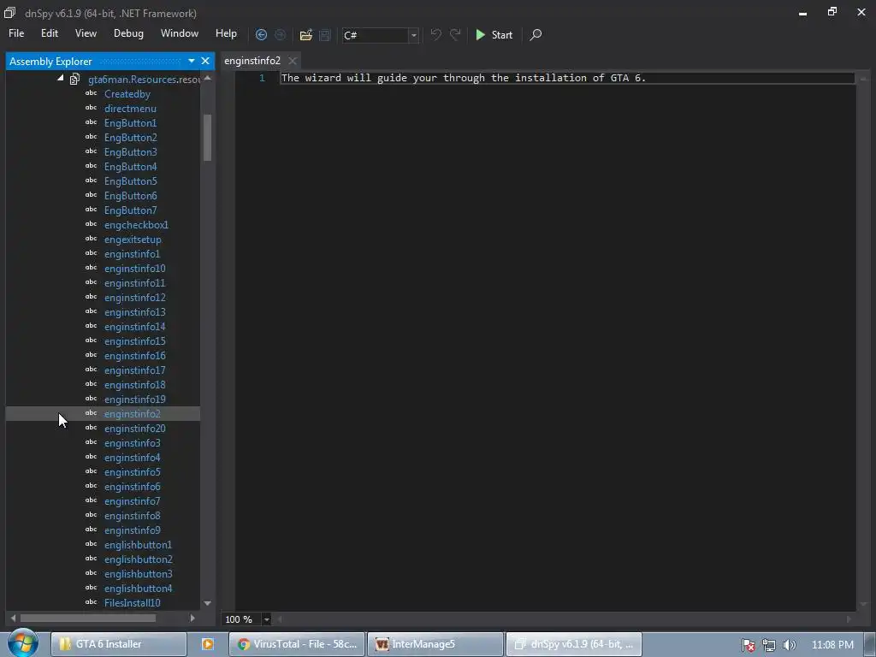Viewport: 876px width, 657px height.
Task: Click the abc icon beside EngButton2
Action: (91, 137)
